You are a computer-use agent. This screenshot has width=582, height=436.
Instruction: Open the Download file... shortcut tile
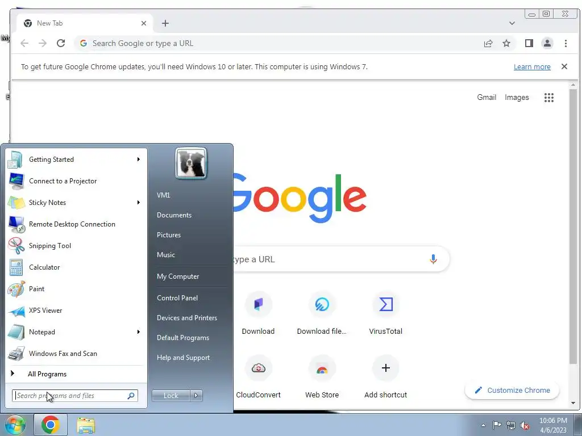point(322,314)
